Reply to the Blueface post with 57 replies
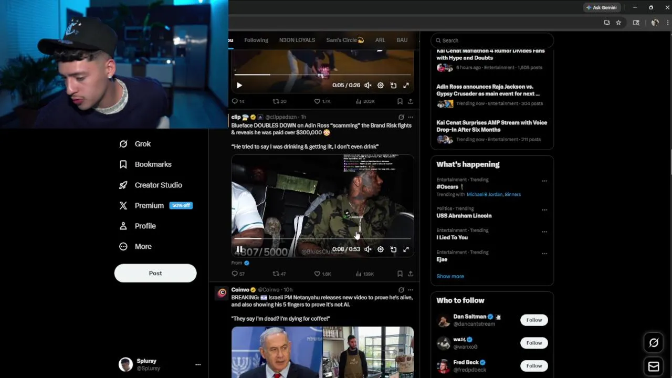The width and height of the screenshot is (672, 378). tap(238, 274)
